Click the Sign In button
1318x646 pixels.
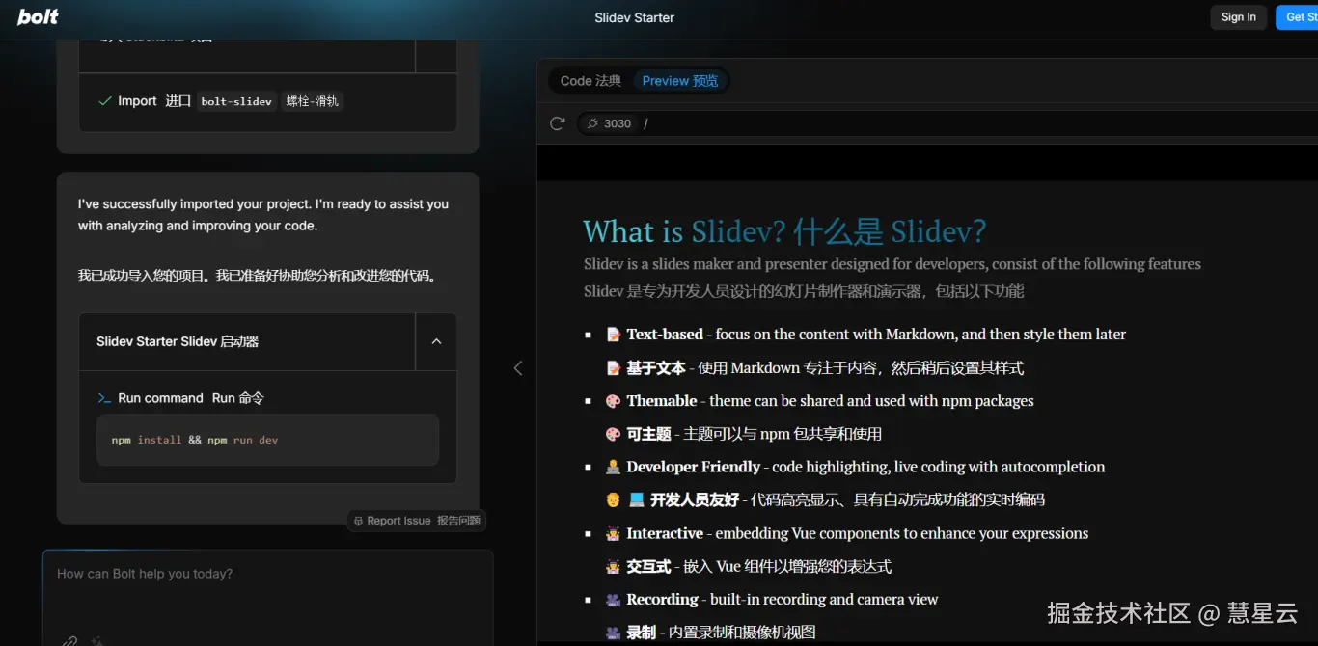[1238, 17]
